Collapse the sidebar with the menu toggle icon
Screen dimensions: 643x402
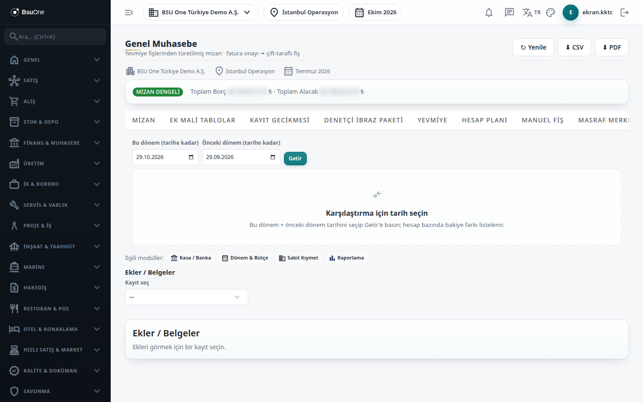tap(129, 13)
